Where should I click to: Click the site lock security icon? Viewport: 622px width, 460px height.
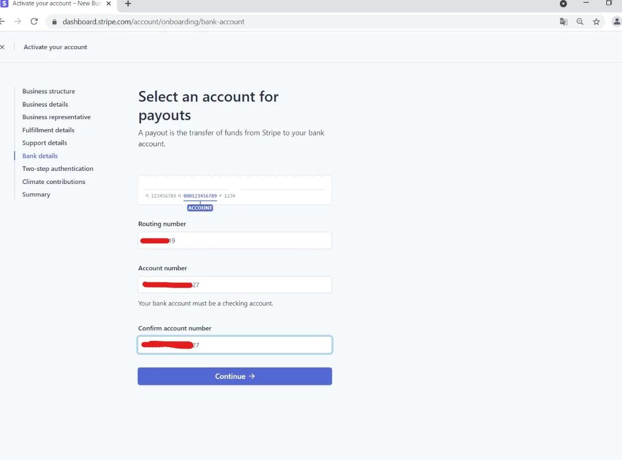(x=54, y=22)
